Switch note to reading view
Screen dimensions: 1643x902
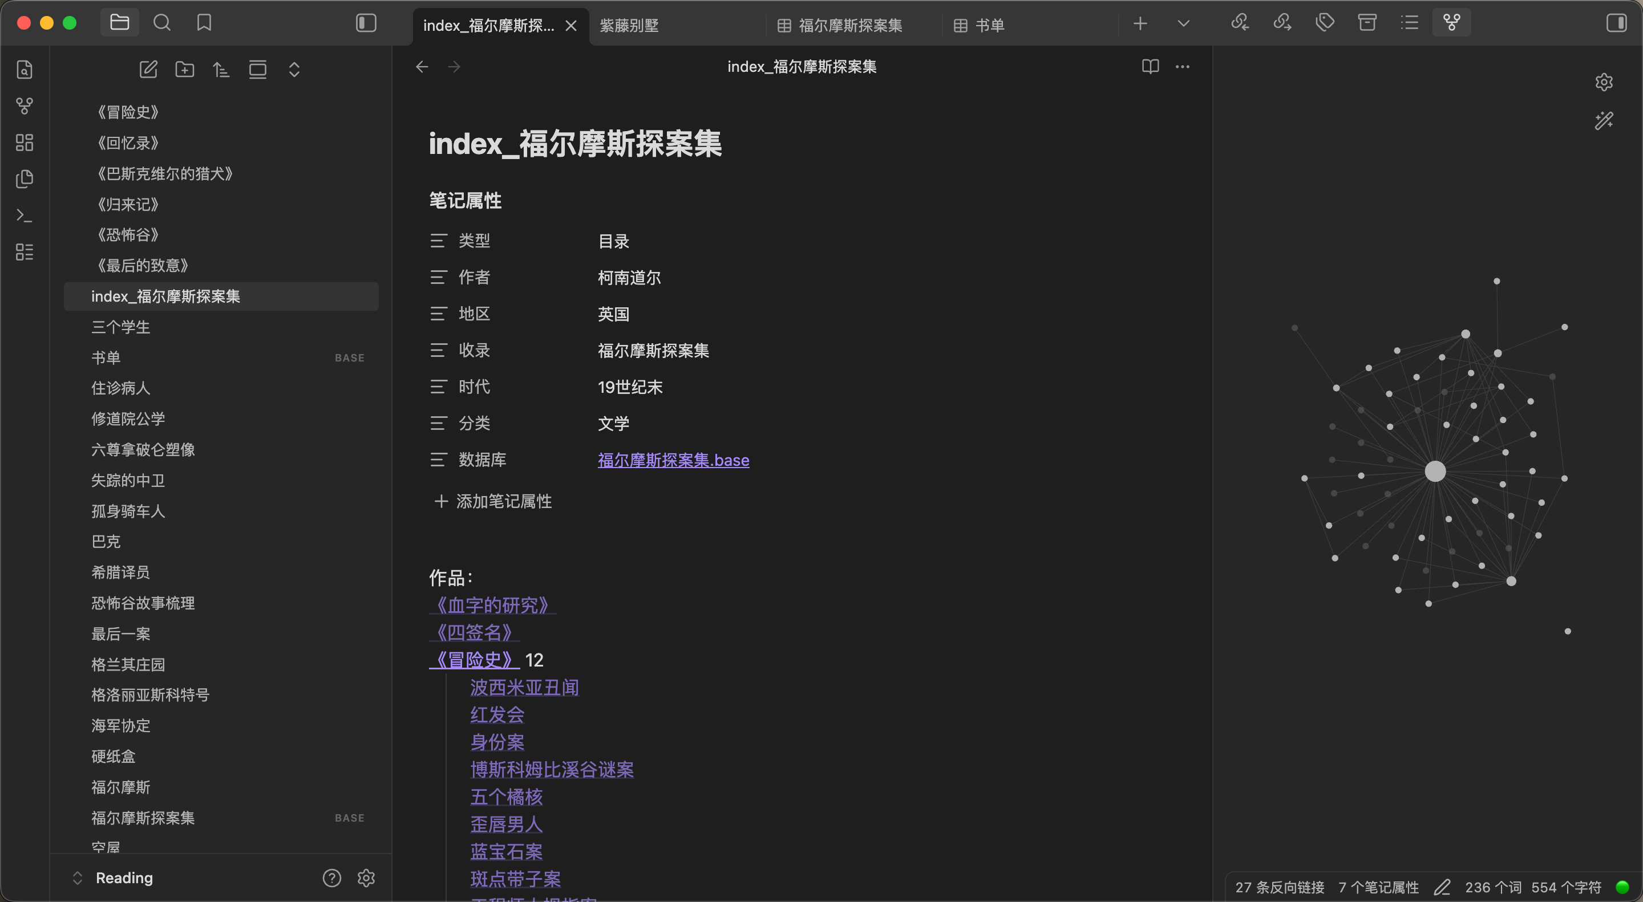click(1150, 66)
